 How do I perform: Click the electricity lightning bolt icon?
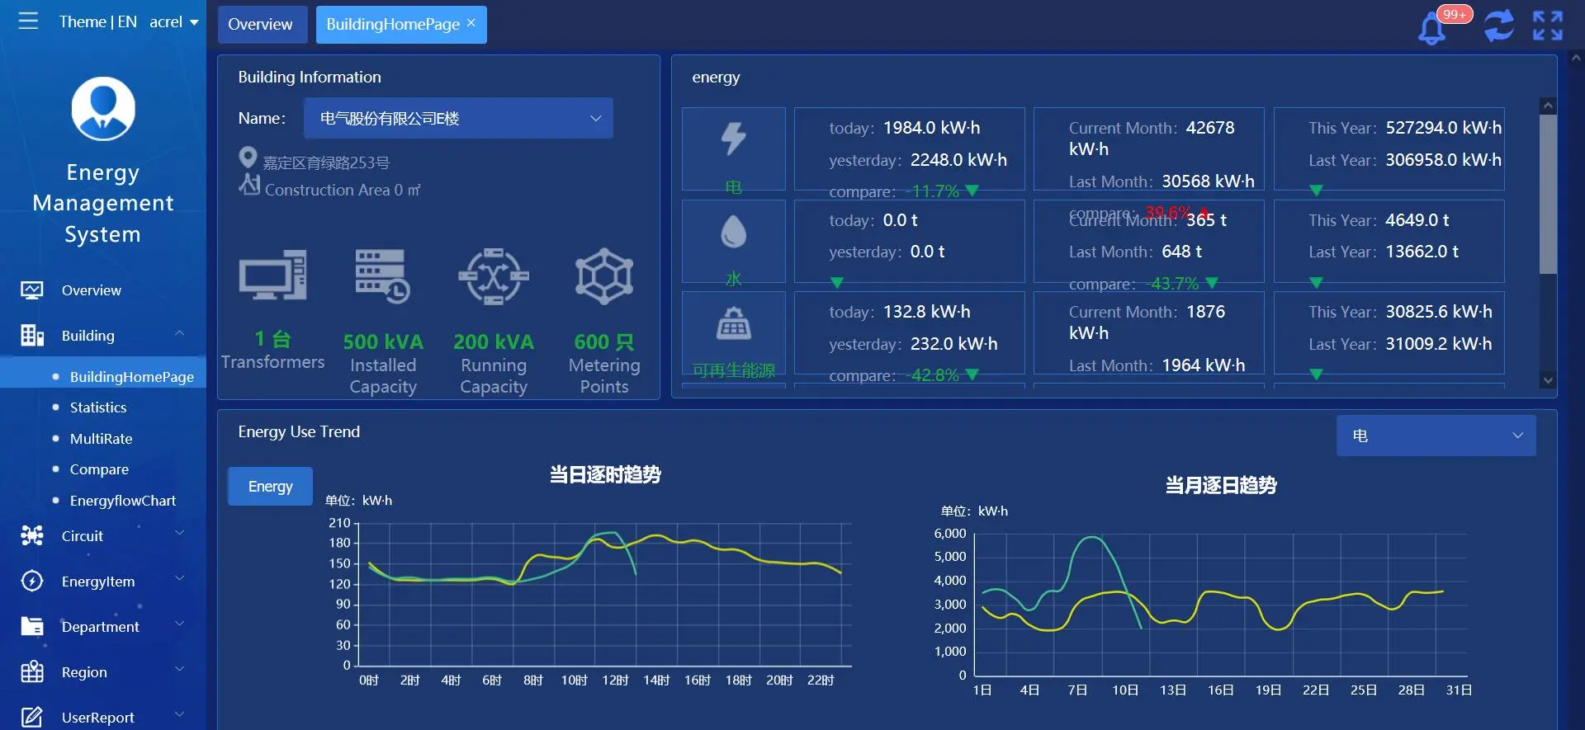pyautogui.click(x=734, y=139)
